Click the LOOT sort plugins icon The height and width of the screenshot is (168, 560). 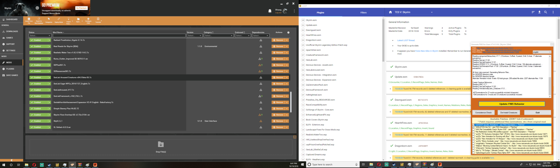[533, 12]
